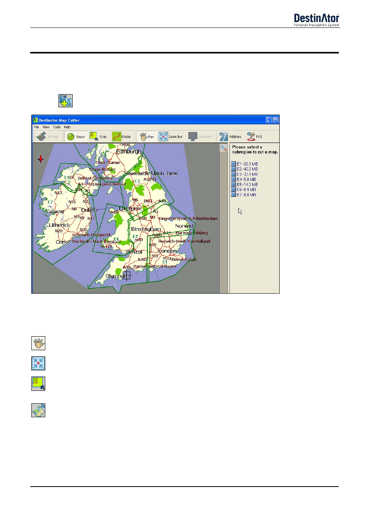Screen dimensions: 369x523
Task: Tick the E3 -33.1 MB subregion
Action: [x=234, y=174]
